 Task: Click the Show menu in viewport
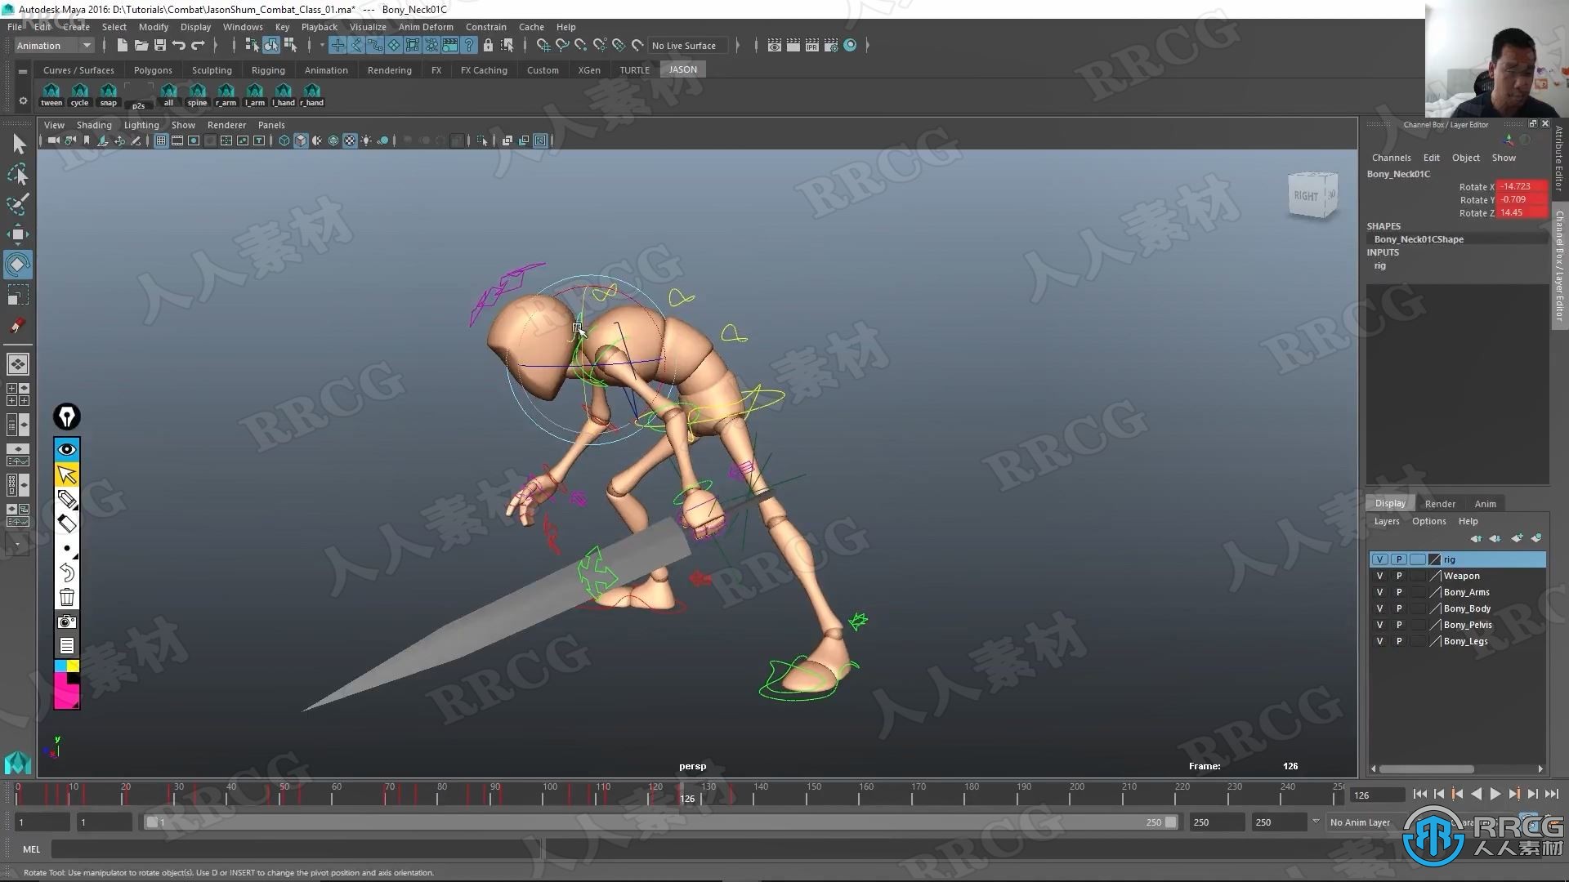point(182,125)
